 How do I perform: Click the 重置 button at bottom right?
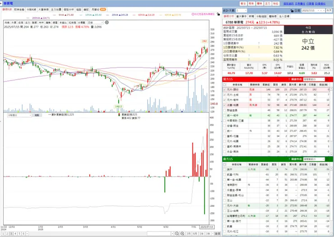[x=218, y=233]
